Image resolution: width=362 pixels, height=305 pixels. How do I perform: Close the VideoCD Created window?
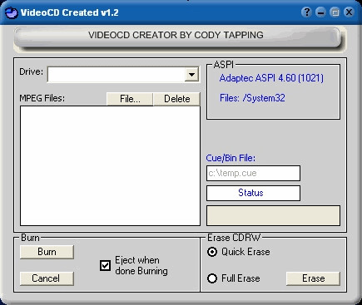(x=349, y=12)
